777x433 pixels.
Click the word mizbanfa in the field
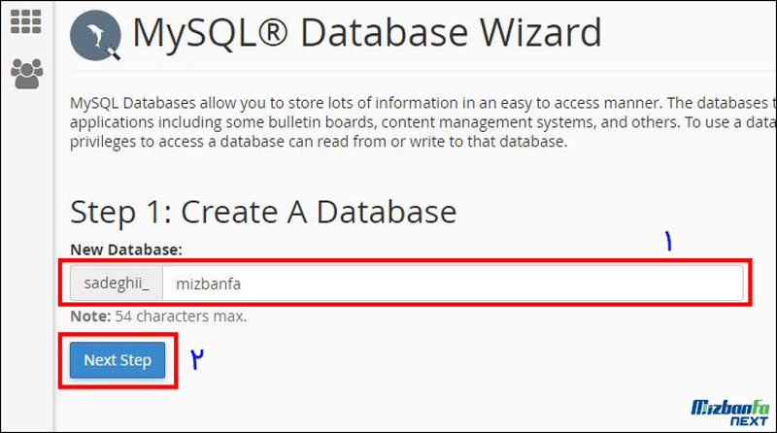(209, 283)
